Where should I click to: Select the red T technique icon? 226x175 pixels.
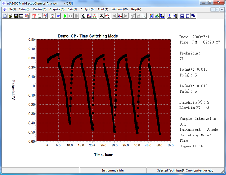click(x=34, y=16)
